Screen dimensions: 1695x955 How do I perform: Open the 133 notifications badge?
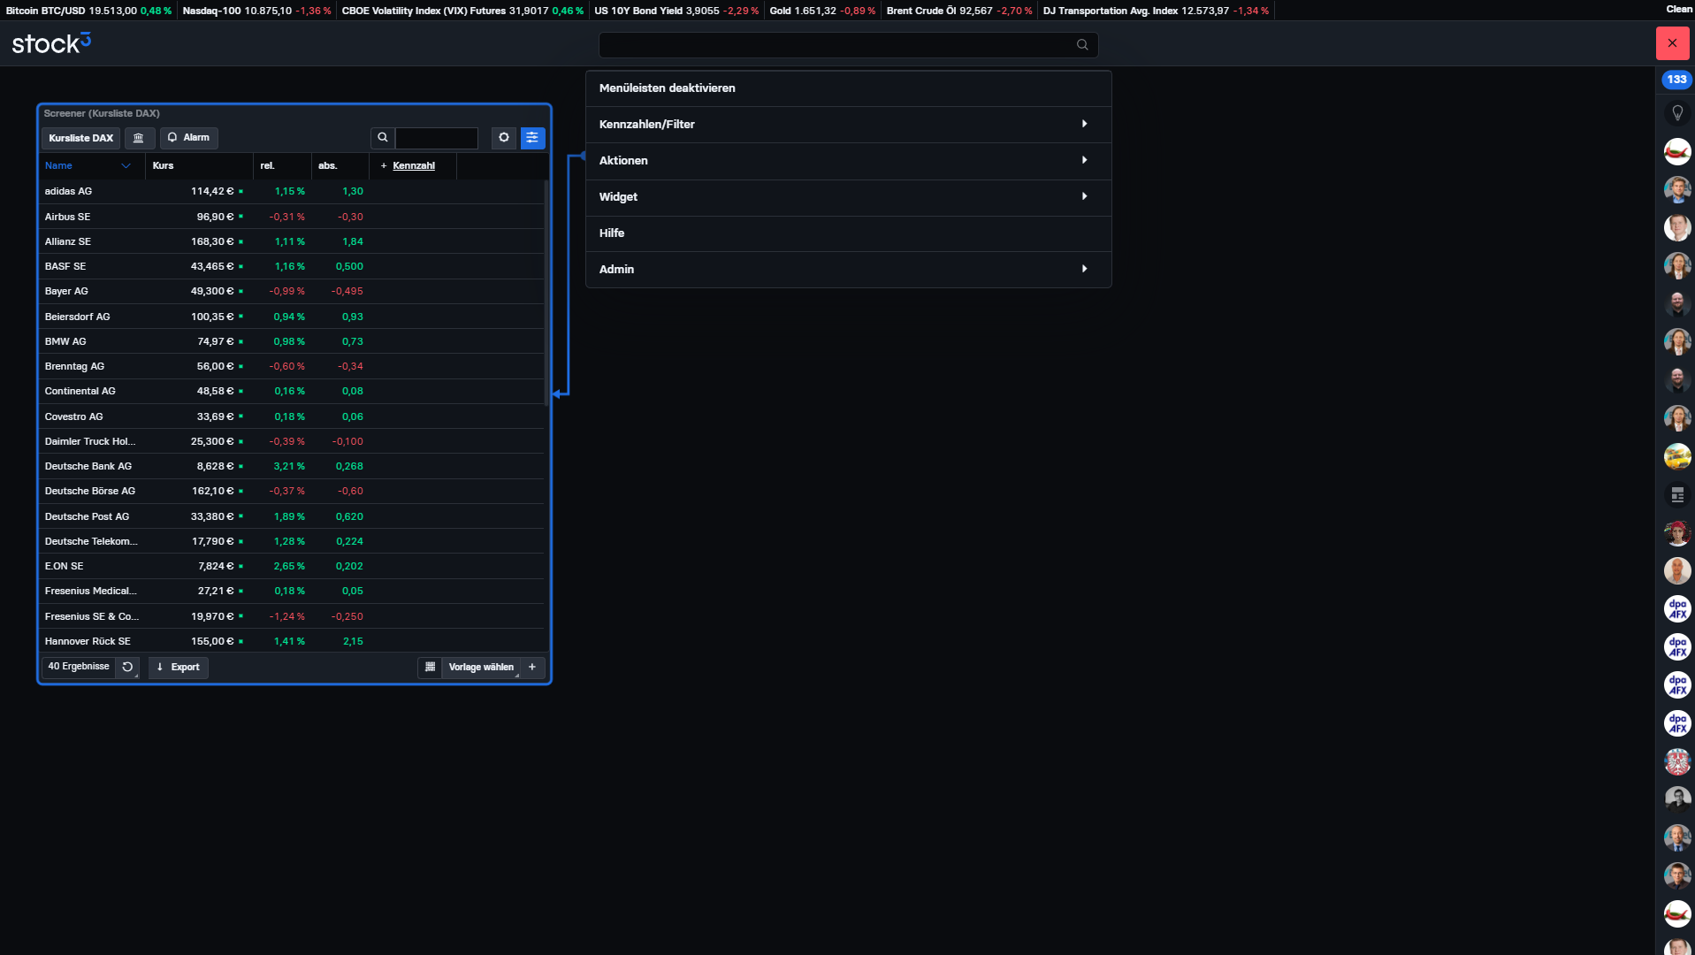[x=1676, y=80]
